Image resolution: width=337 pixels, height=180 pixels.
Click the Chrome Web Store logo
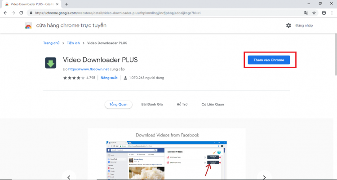tap(28, 26)
